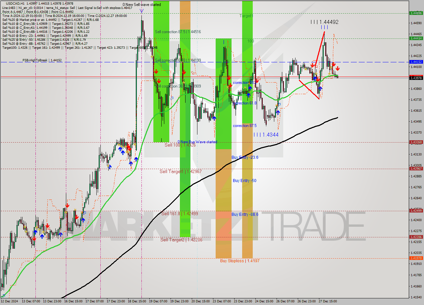
Task: Click the '18 Dec 15:00' time label
Action: click(x=137, y=301)
